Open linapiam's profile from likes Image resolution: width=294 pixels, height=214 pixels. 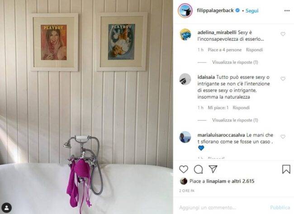pos(216,181)
